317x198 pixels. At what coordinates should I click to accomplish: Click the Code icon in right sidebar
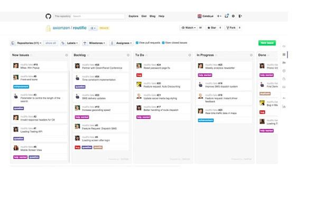point(284,46)
